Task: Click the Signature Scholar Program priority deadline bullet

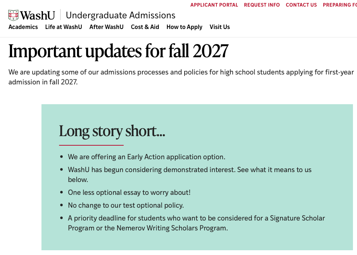Action: tap(196, 223)
